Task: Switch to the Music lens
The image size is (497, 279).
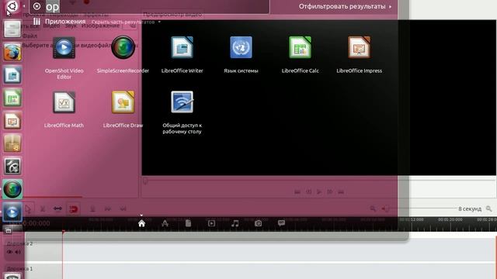Action: tap(235, 223)
